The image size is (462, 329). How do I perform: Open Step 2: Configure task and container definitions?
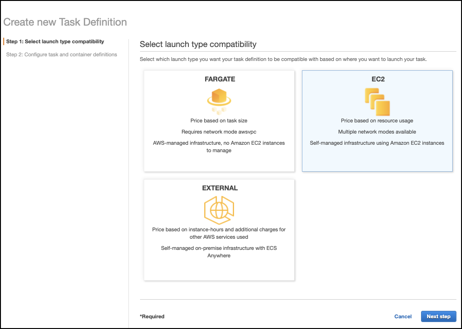61,54
